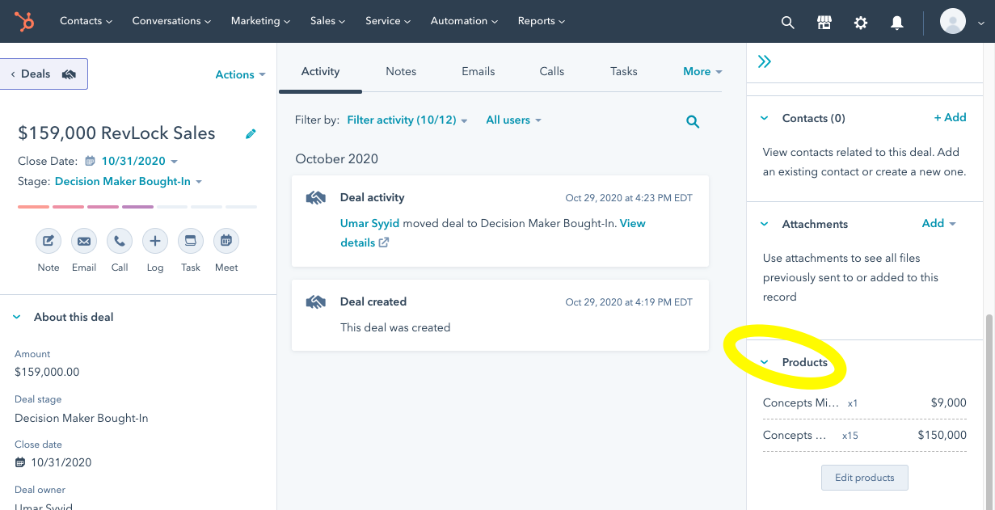Viewport: 995px width, 510px height.
Task: Open the Reports menu
Action: pos(542,21)
